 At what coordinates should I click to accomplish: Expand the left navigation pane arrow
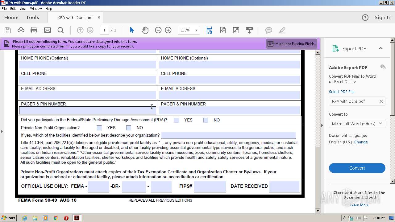(x=2, y=131)
